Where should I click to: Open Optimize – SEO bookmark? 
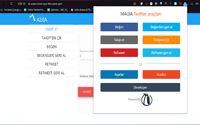[57, 10]
